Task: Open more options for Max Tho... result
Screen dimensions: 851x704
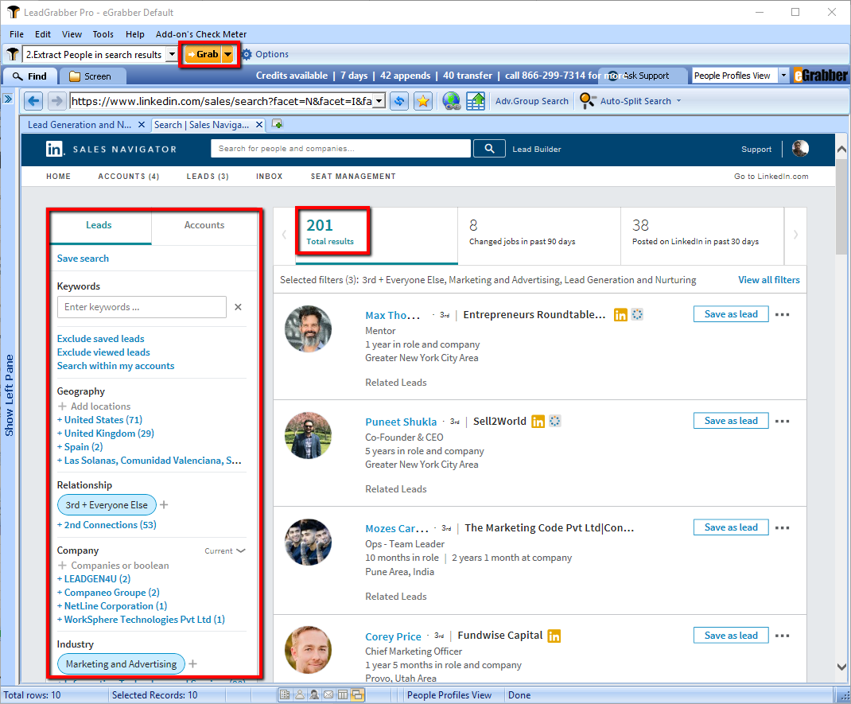Action: click(782, 314)
